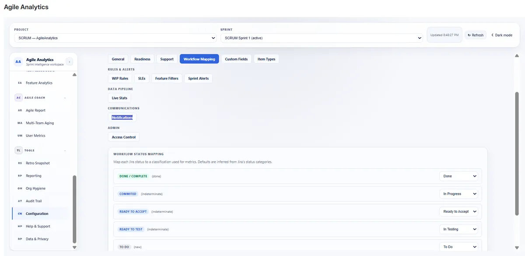Click the READY TO TEST status label
This screenshot has height=256, width=525.
pos(131,229)
